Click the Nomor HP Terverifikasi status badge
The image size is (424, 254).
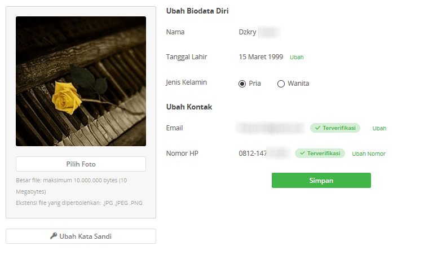(x=320, y=154)
